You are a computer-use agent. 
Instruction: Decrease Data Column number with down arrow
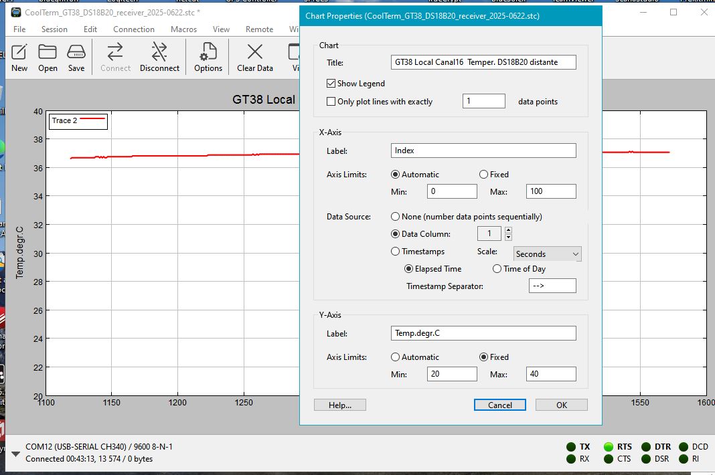tap(508, 237)
